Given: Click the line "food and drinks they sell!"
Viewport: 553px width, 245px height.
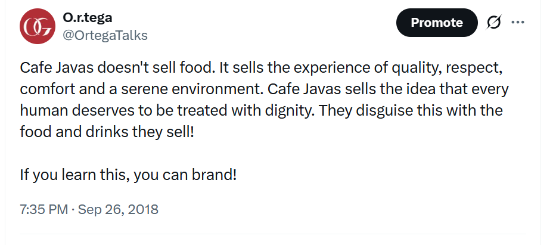Looking at the screenshot, I should pyautogui.click(x=107, y=132).
